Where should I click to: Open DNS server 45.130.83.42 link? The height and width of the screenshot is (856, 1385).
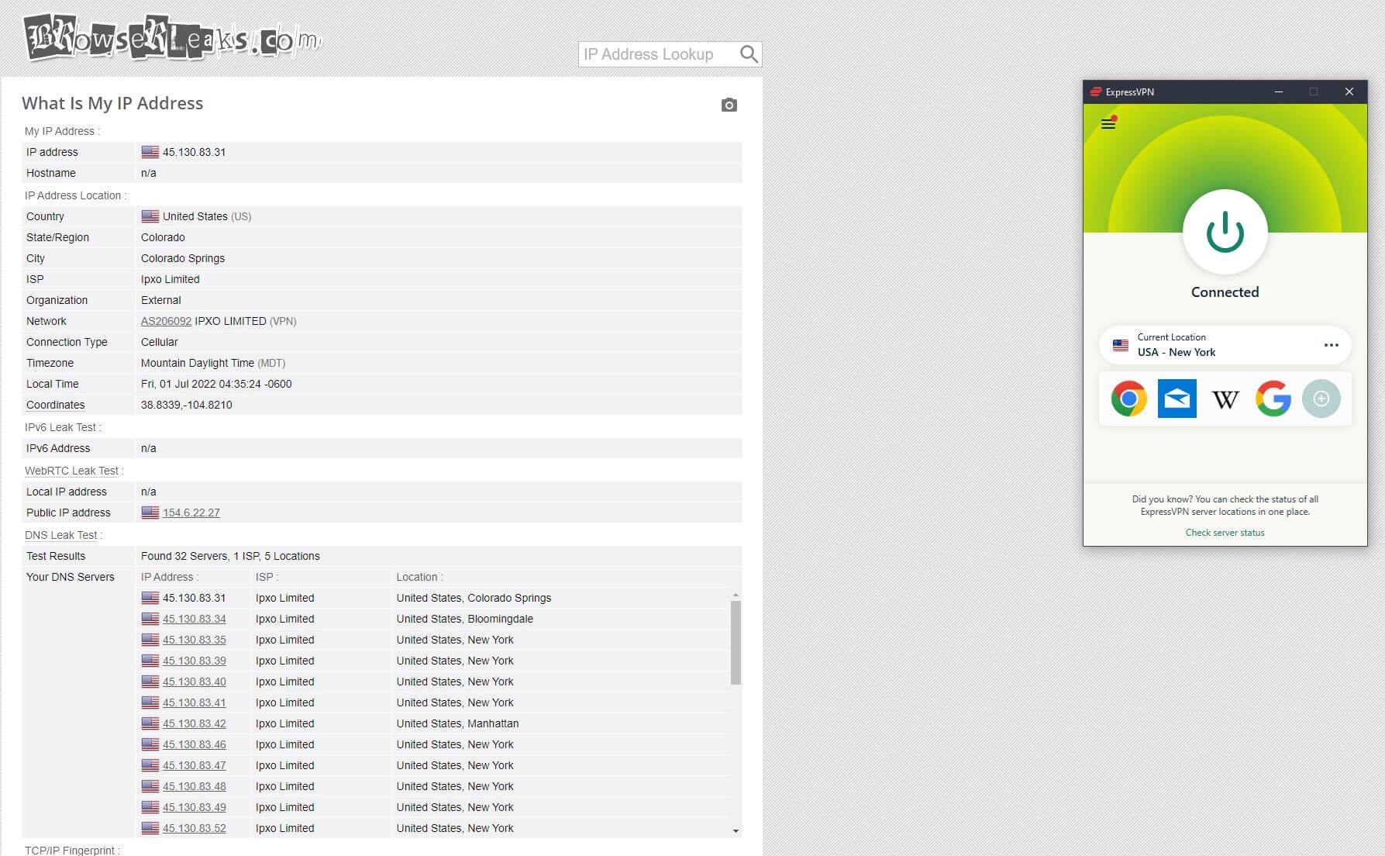tap(194, 723)
